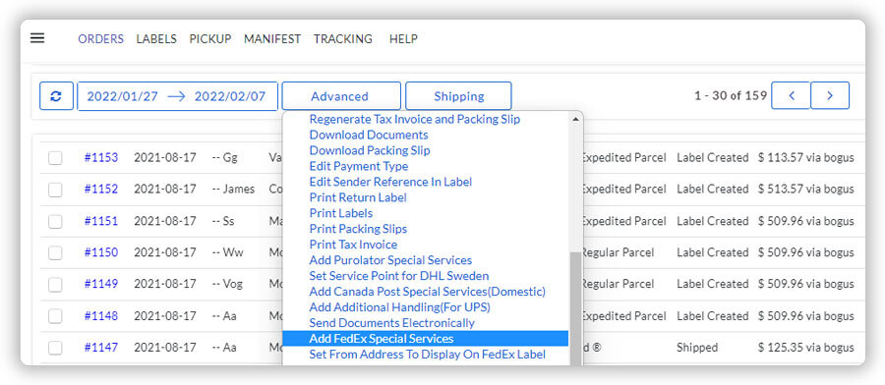Click 'Label Created' status for order #1153
This screenshot has width=885, height=385.
tap(712, 158)
